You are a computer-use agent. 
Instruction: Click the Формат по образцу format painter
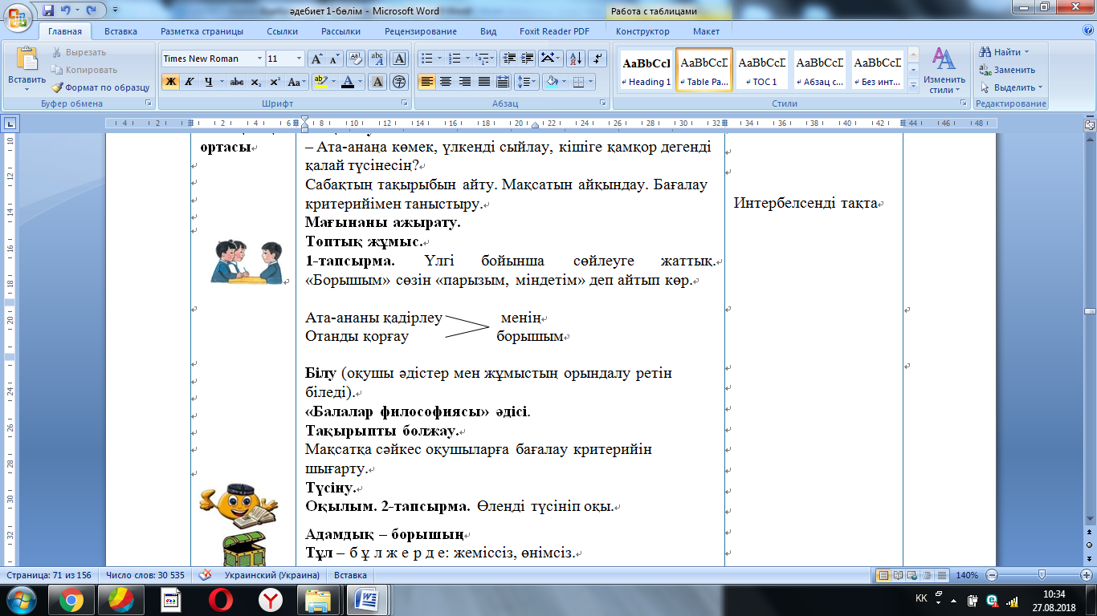point(100,87)
